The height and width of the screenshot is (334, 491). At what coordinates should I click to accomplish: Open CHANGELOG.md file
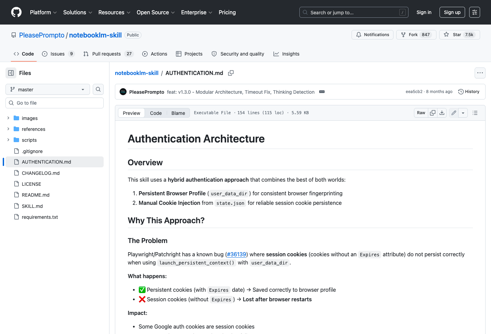click(41, 173)
